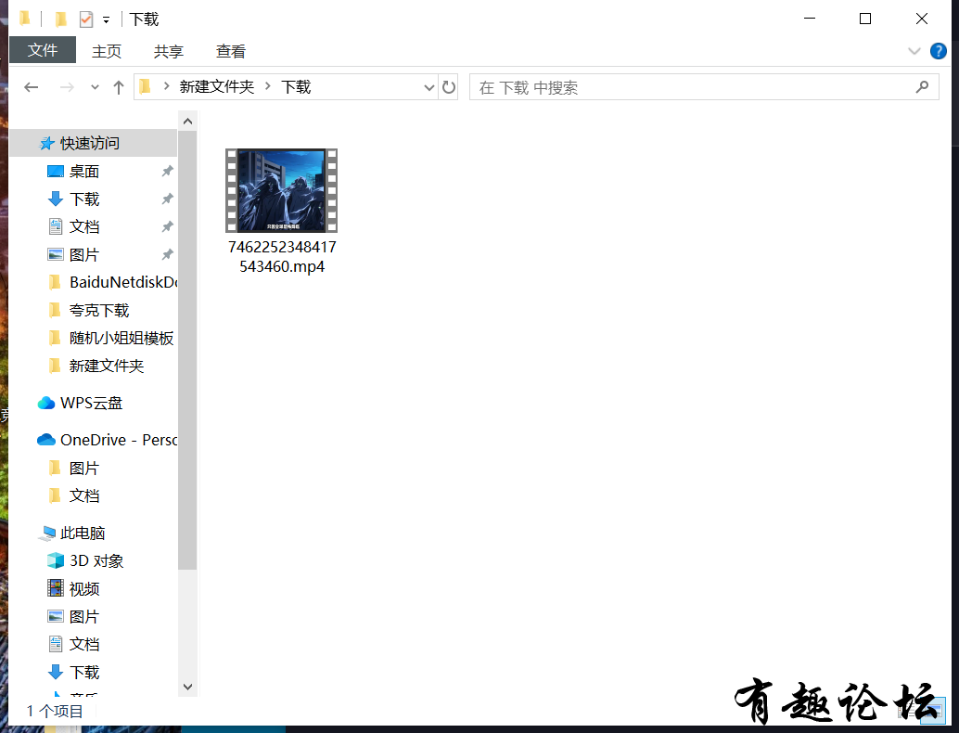This screenshot has width=959, height=733.
Task: Open 文档 under 此电脑
Action: (84, 644)
